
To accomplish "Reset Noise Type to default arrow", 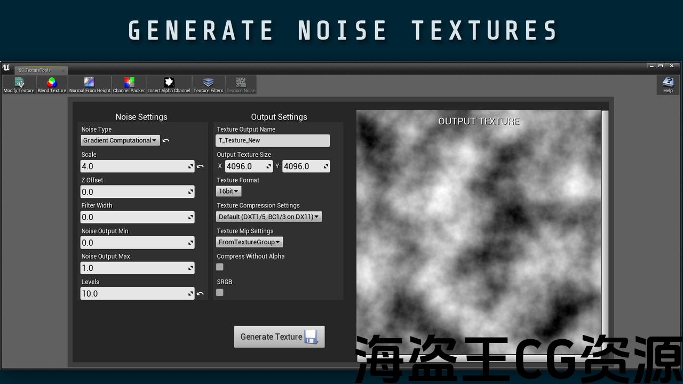I will 166,141.
